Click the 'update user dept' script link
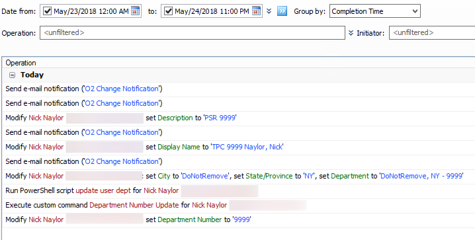Screen dimensions: 475x240 (103, 190)
